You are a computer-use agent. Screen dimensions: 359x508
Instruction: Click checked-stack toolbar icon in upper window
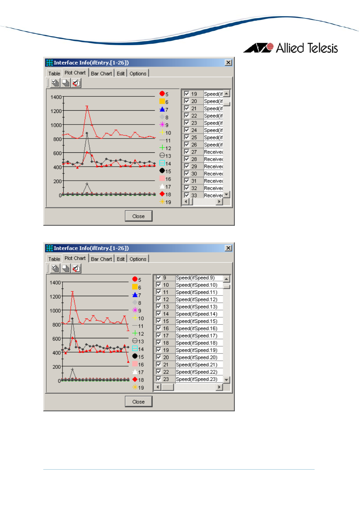(x=55, y=83)
